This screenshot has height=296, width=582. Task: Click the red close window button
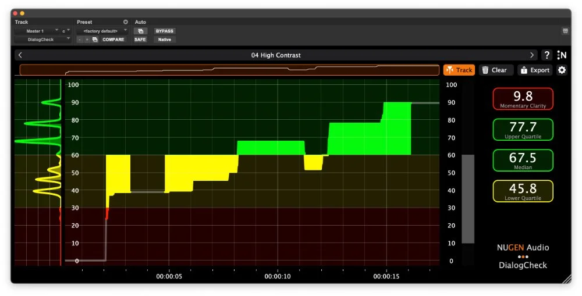pyautogui.click(x=15, y=13)
